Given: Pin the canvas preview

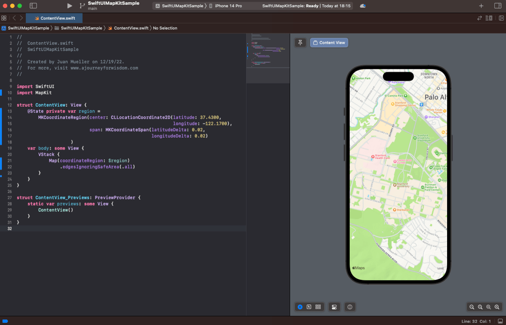Looking at the screenshot, I should click(300, 43).
